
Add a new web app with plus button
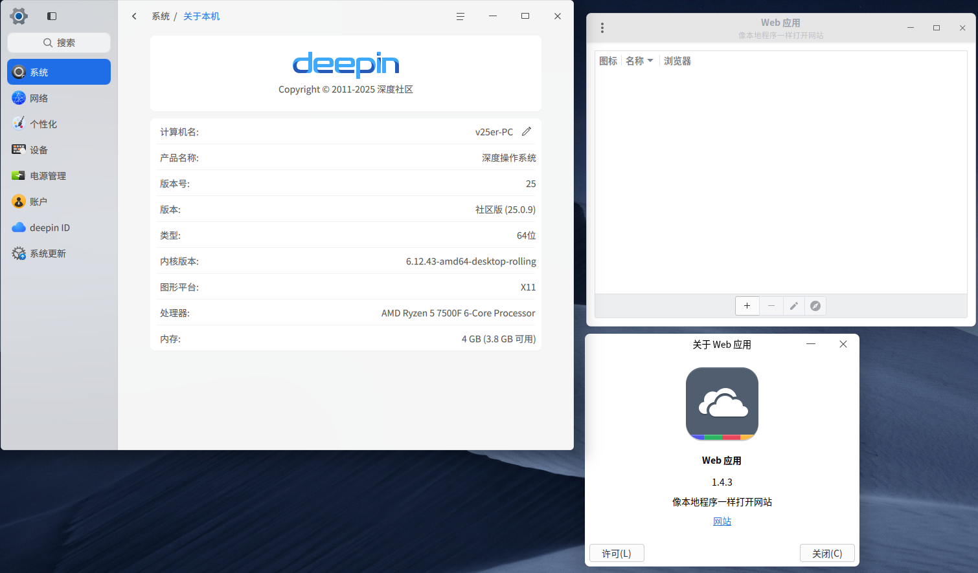[747, 306]
